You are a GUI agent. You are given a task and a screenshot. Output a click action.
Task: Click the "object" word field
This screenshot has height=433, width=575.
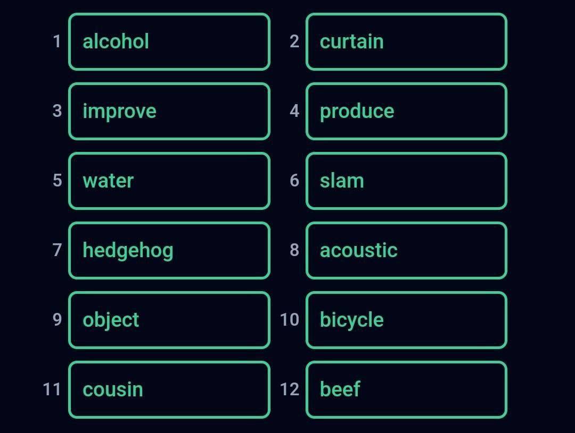point(169,320)
